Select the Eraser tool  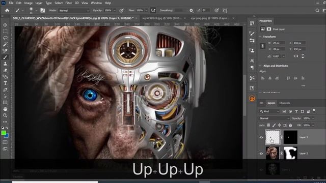pos(5,70)
